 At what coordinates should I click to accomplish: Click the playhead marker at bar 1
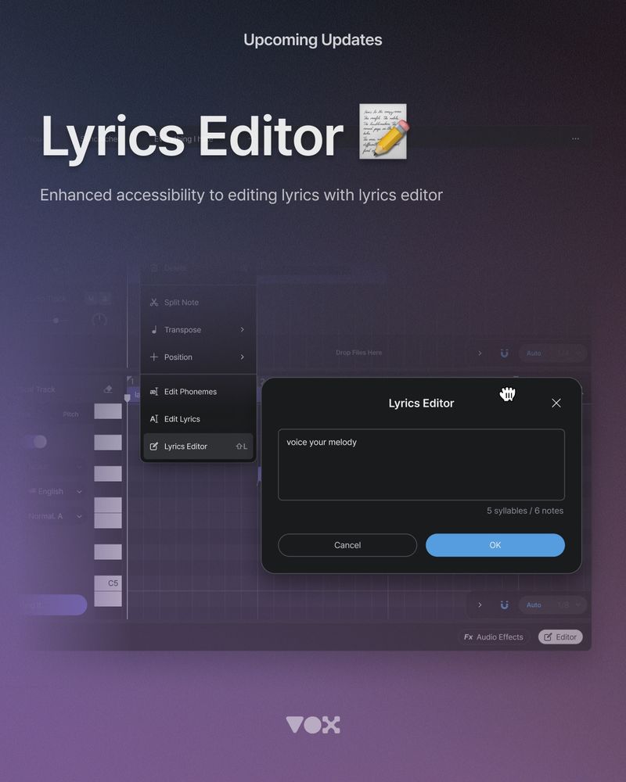pyautogui.click(x=128, y=397)
